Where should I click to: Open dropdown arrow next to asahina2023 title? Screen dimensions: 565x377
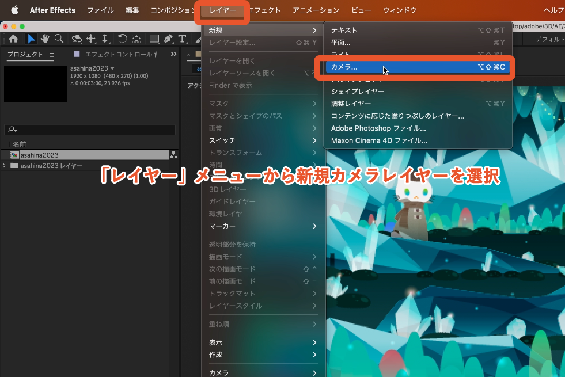(112, 68)
